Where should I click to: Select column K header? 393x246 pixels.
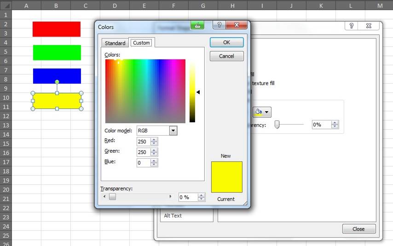321,6
